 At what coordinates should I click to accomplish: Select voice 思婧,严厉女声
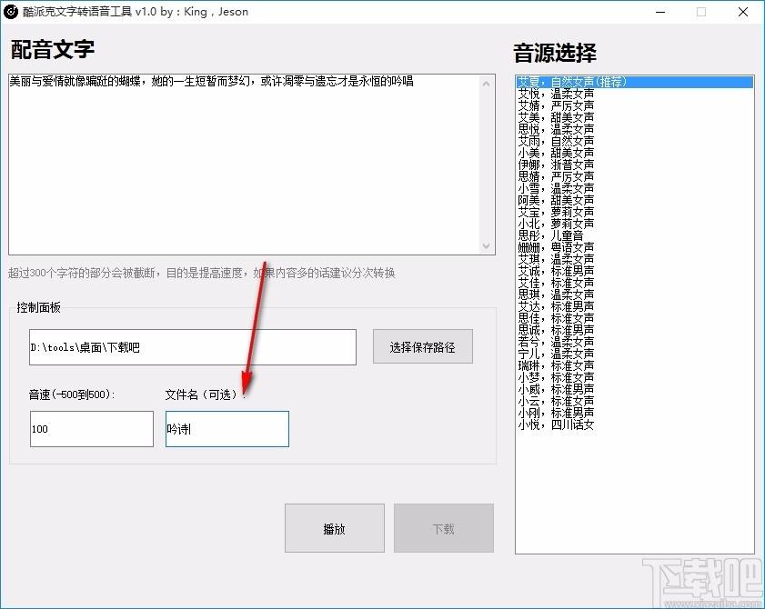click(634, 176)
